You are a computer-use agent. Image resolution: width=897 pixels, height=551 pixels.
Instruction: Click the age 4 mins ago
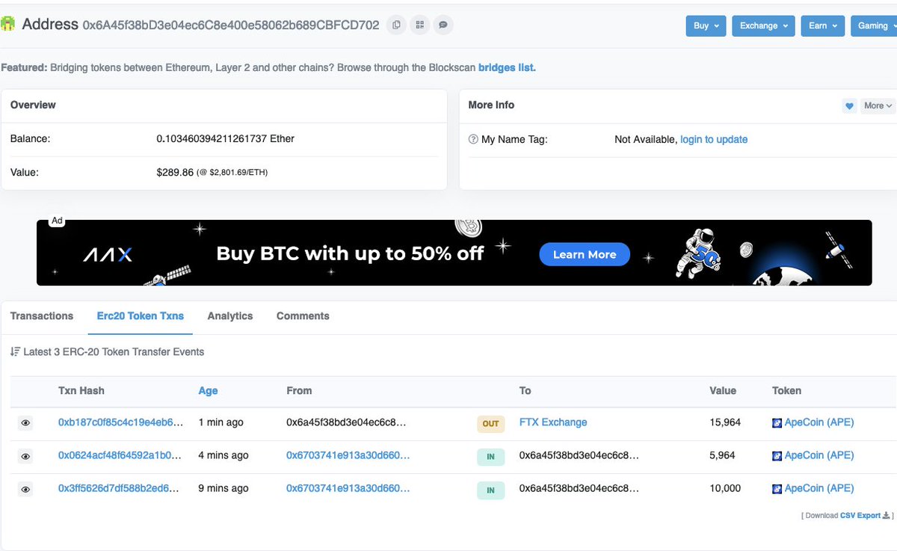(224, 455)
